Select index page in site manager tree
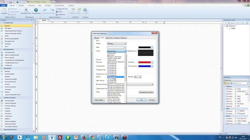250x140 pixels. (x=233, y=28)
